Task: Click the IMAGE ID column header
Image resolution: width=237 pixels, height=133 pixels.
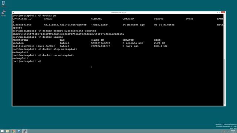Action: (97, 40)
